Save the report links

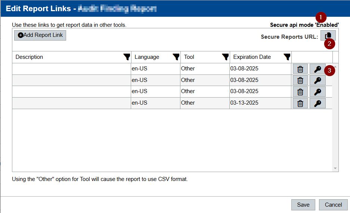pos(303,205)
